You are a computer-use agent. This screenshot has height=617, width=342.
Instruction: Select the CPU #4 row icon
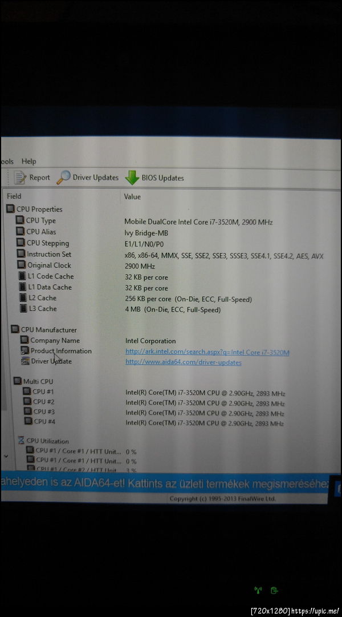[x=28, y=421]
